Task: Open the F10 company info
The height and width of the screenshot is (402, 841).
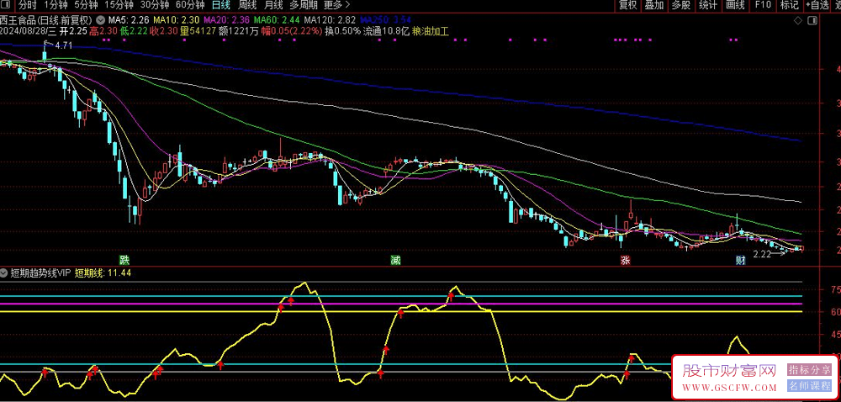Action: 763,5
